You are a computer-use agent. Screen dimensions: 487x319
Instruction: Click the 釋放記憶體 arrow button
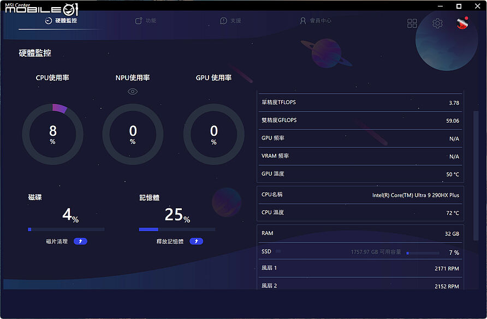197,241
